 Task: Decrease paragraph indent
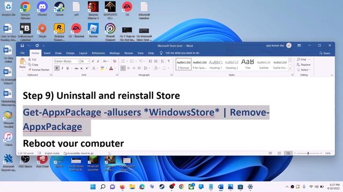(x=150, y=61)
